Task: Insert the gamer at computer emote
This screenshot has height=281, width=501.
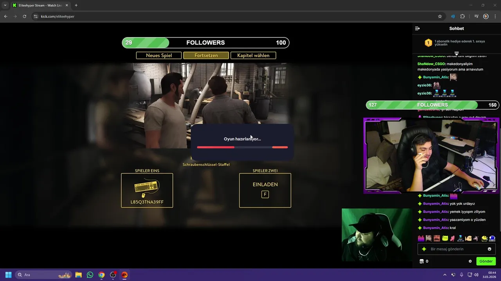Action: [461, 238]
